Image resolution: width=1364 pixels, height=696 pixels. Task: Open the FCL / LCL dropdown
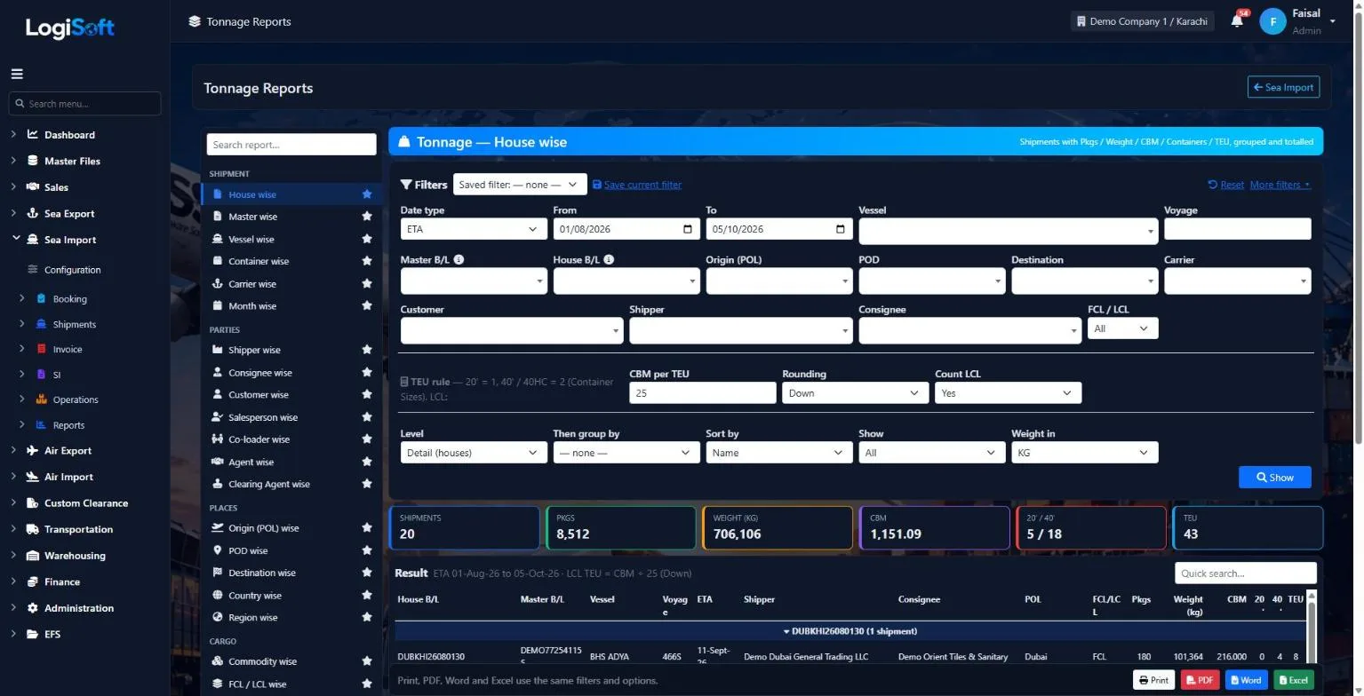pos(1123,328)
